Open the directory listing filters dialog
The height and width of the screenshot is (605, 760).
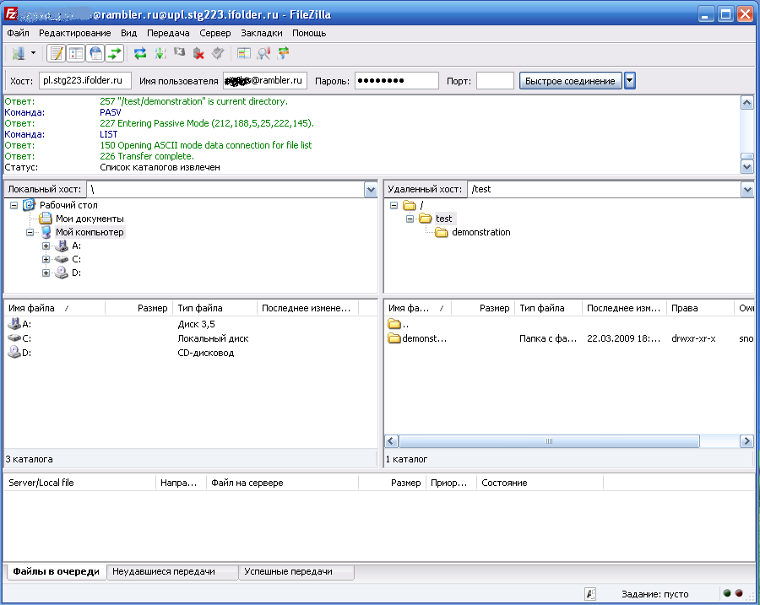tap(244, 53)
